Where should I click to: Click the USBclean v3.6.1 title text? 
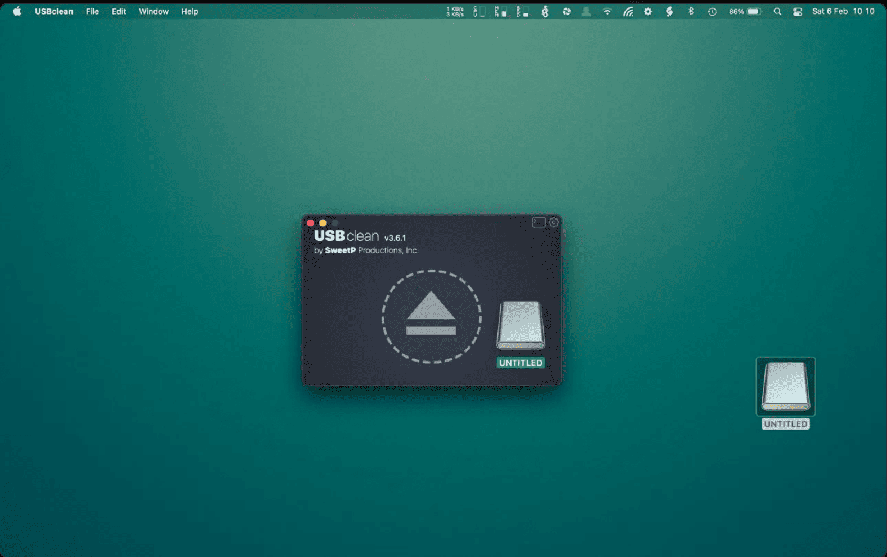[x=360, y=236]
